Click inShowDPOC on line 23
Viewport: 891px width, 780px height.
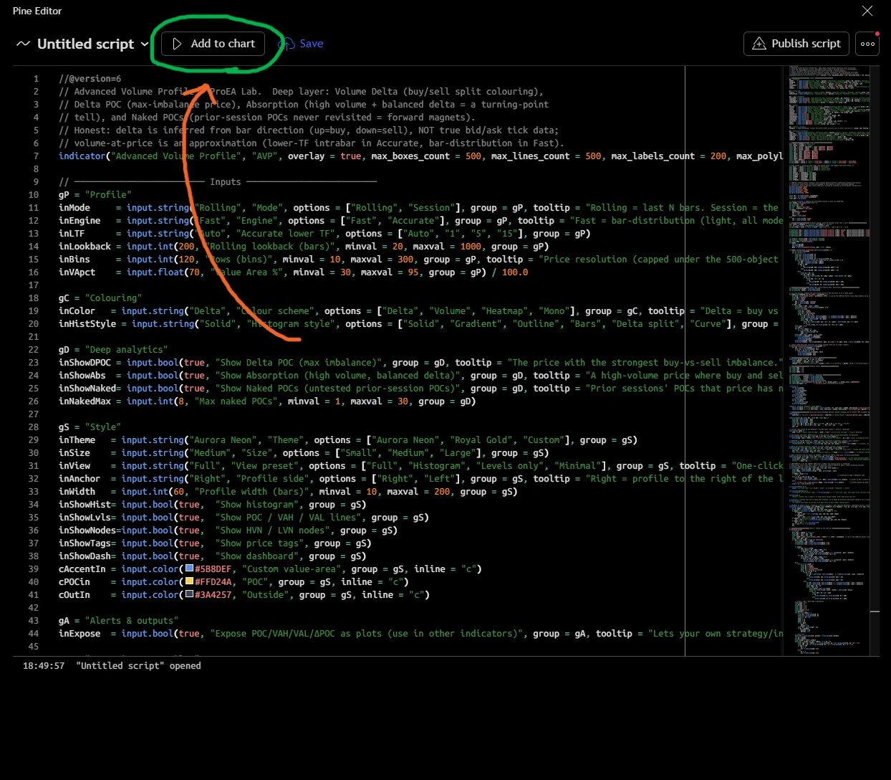[x=85, y=362]
